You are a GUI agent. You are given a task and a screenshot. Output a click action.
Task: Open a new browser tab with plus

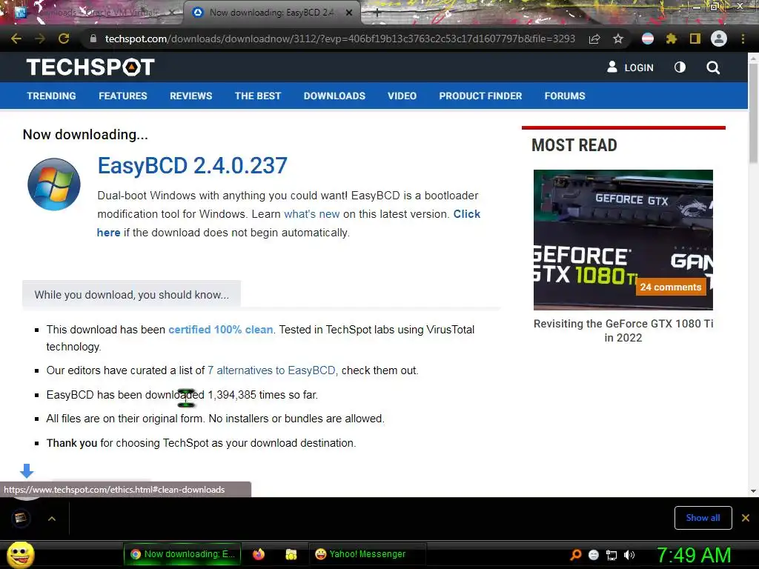click(377, 13)
